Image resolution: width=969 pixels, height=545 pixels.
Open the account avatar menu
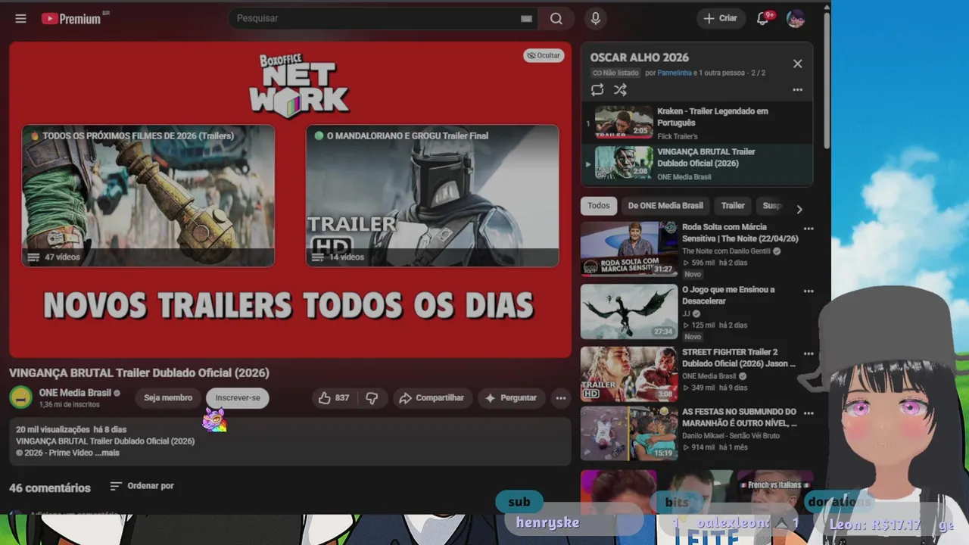click(x=796, y=18)
